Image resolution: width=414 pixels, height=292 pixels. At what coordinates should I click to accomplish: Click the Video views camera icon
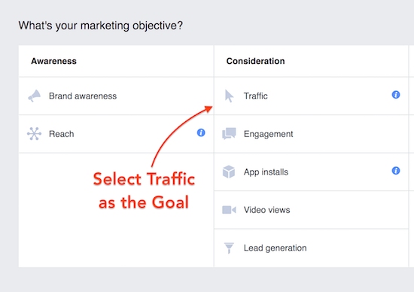pos(229,210)
